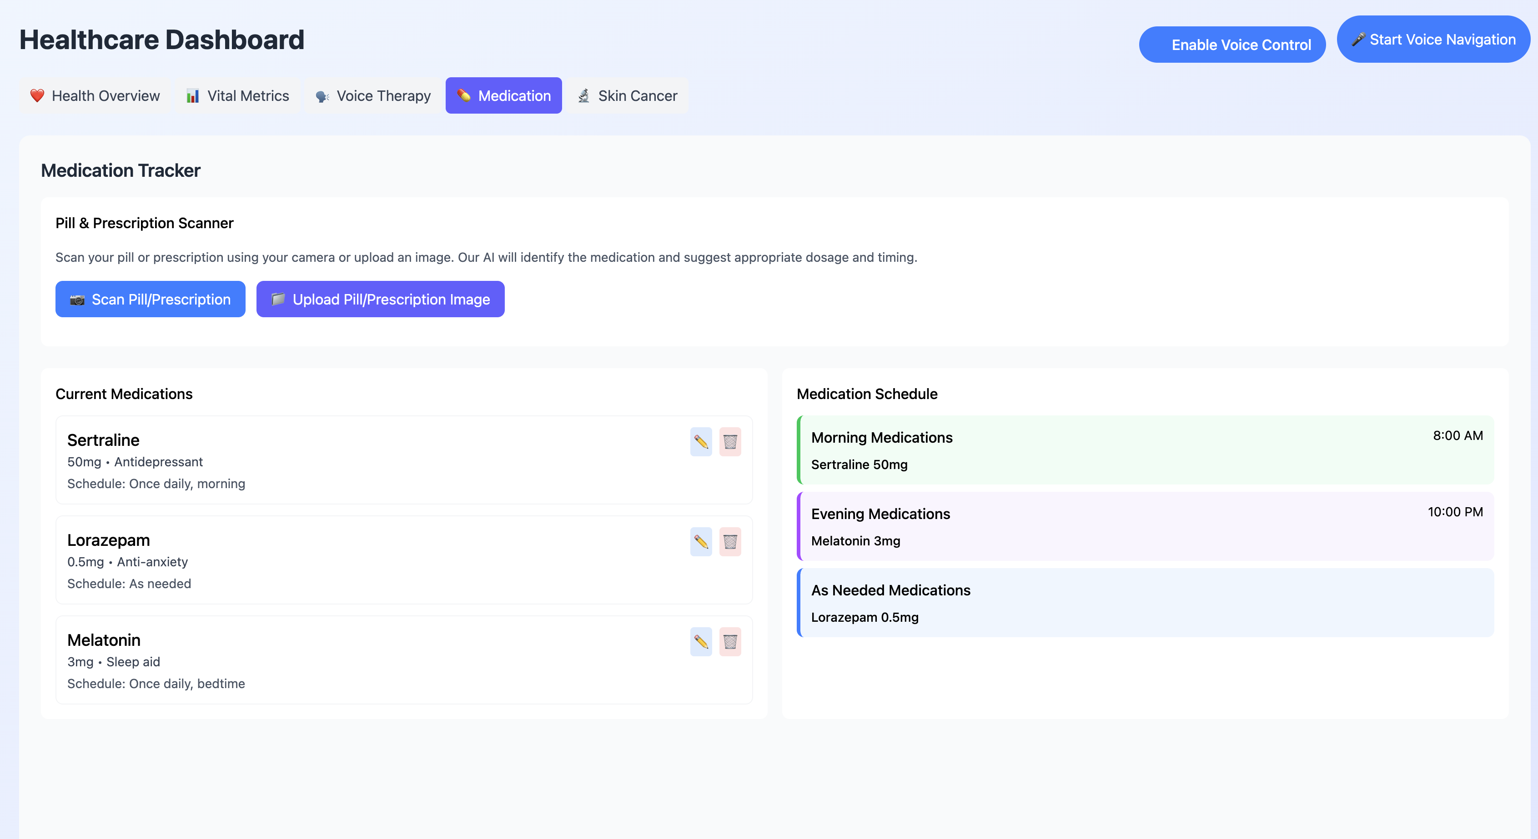Start Voice Navigation with the microphone button

tap(1433, 40)
